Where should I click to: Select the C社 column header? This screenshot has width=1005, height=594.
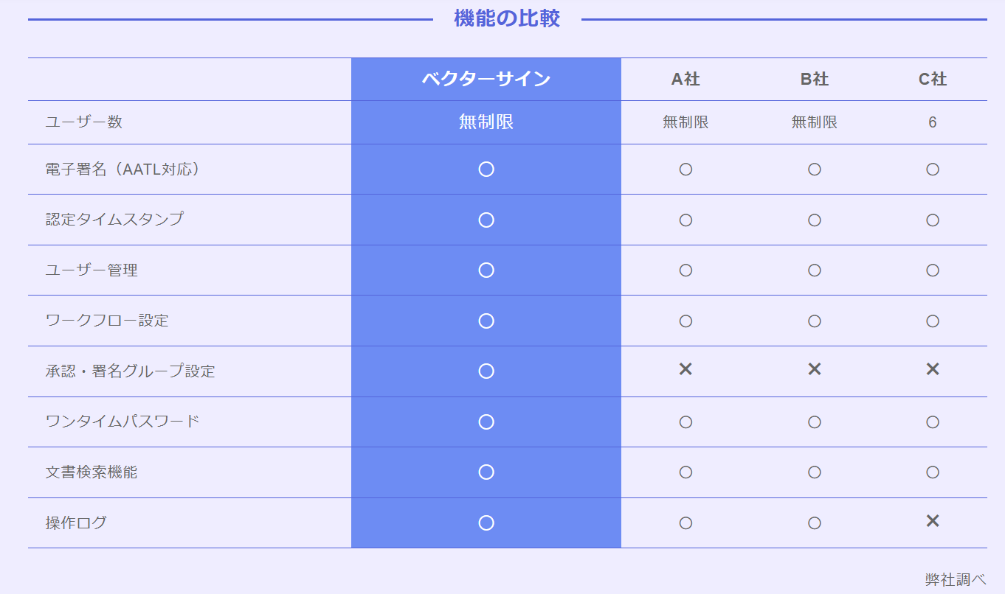tap(933, 80)
